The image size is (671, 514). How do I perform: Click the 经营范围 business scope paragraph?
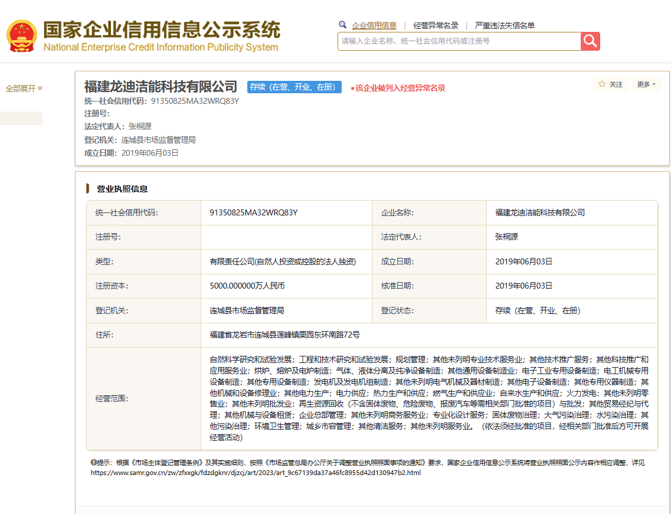click(x=429, y=398)
